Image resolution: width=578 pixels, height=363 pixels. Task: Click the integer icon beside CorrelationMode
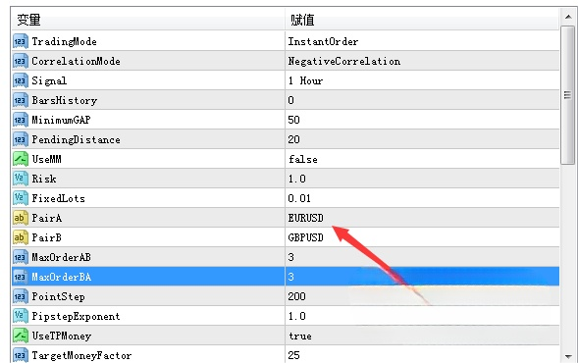pyautogui.click(x=21, y=61)
